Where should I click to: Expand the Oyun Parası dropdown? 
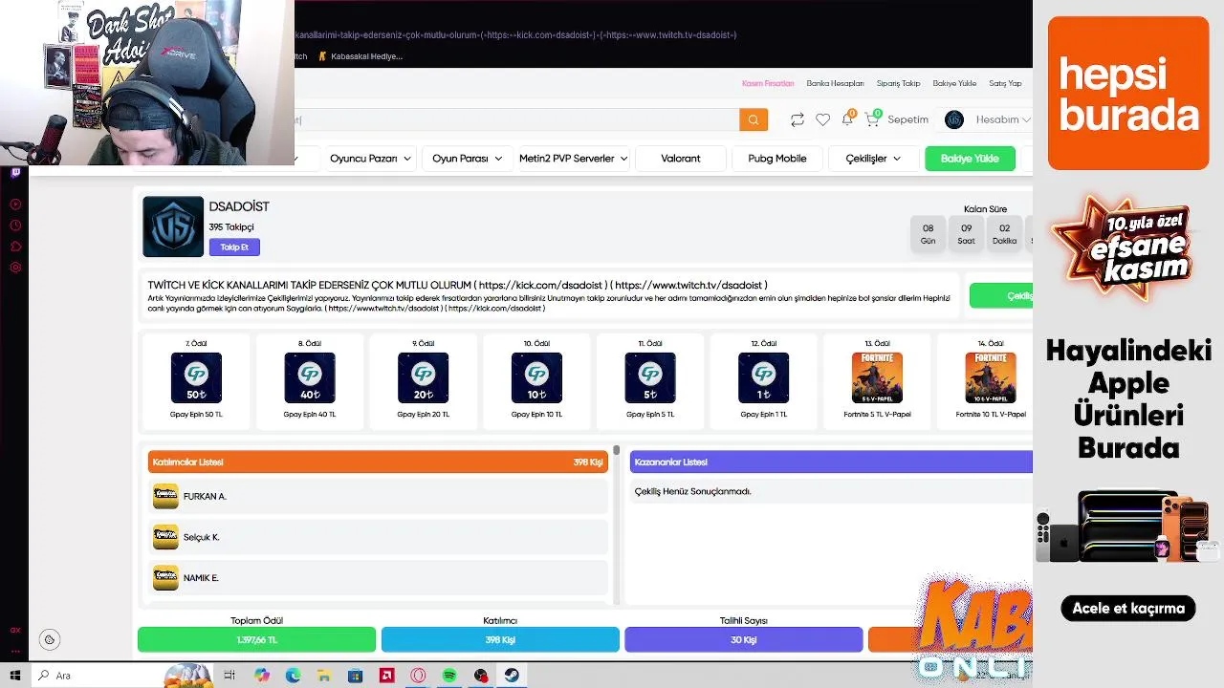click(x=467, y=159)
